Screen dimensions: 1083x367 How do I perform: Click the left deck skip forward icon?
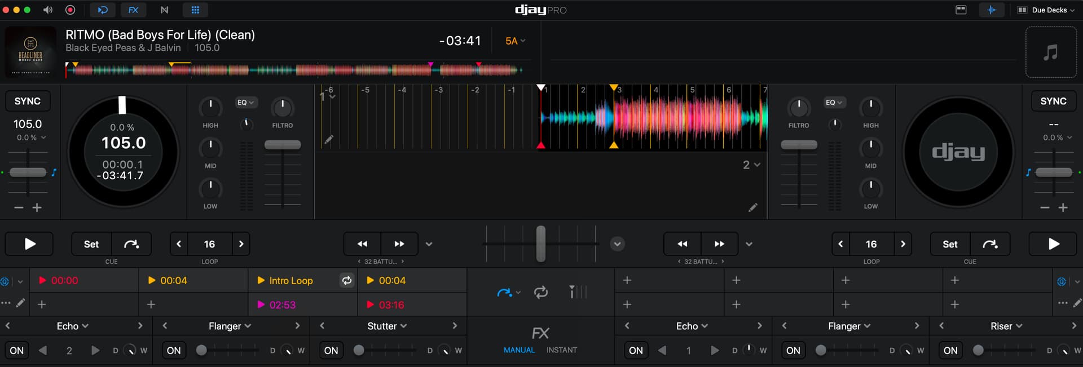(x=399, y=244)
